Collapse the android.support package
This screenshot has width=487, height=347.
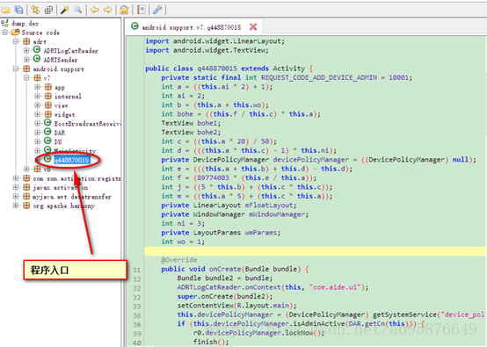click(x=16, y=69)
